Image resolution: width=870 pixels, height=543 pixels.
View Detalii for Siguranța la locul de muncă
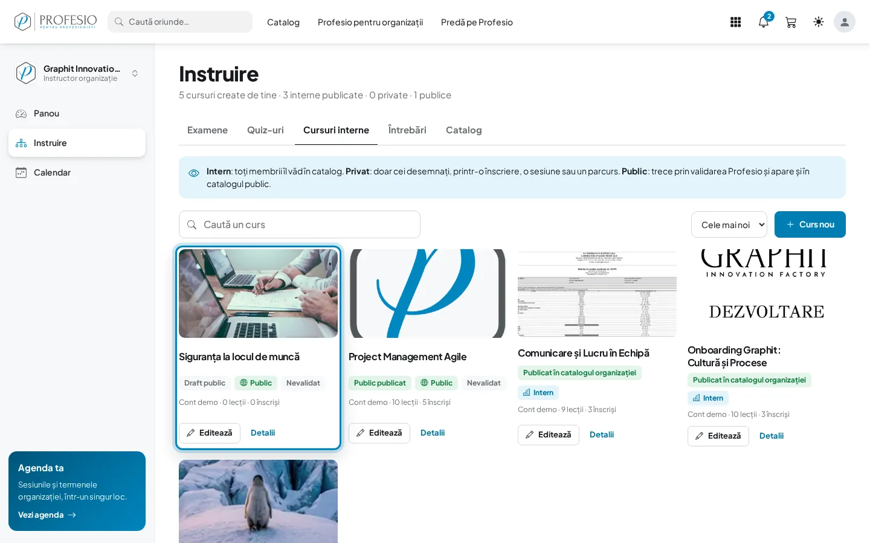tap(263, 433)
